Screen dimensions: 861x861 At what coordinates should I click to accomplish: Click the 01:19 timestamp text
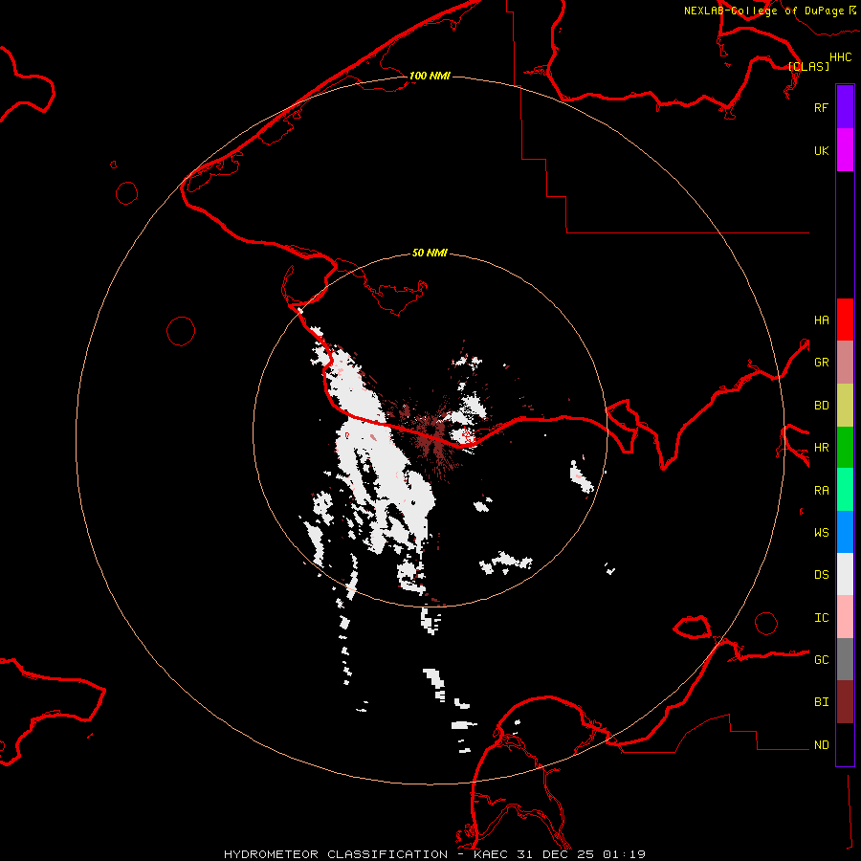coord(624,854)
